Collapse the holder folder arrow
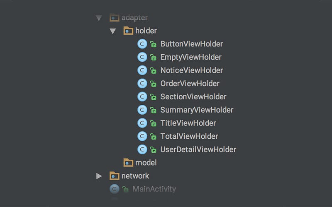 (112, 31)
